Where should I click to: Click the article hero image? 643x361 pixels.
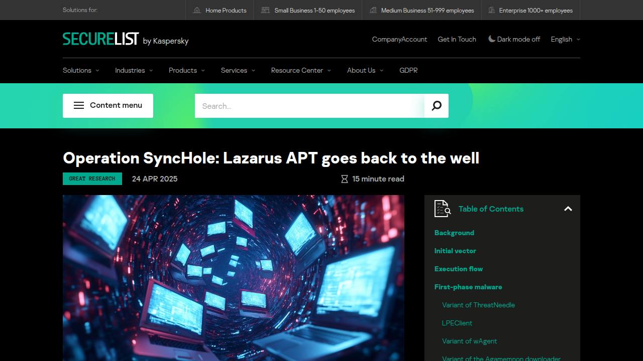point(234,278)
